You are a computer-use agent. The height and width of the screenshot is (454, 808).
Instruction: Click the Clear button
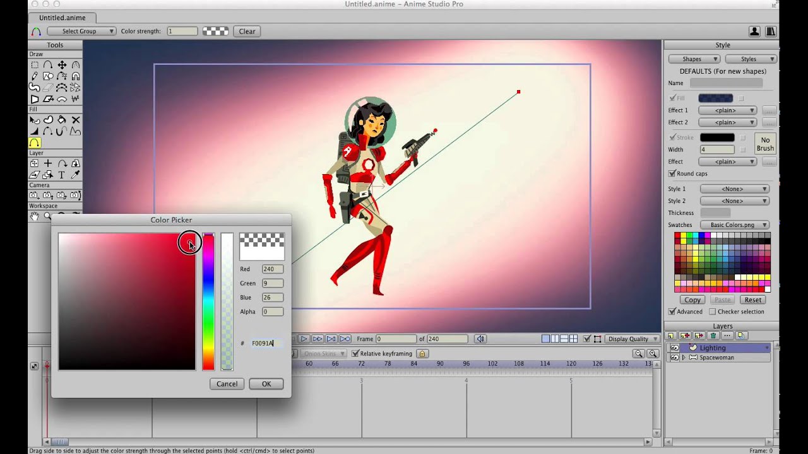coord(247,31)
